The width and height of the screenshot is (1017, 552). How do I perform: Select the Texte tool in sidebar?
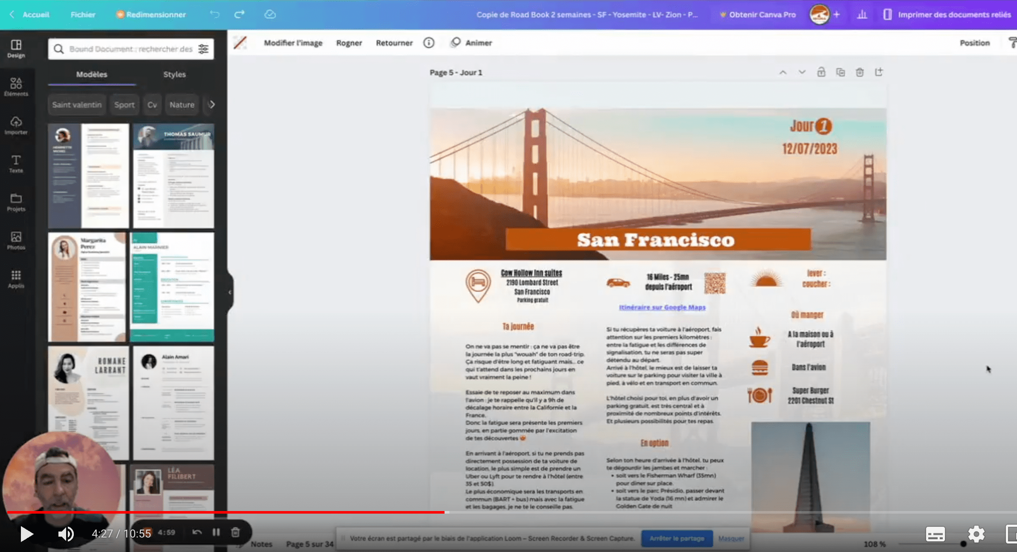point(16,164)
